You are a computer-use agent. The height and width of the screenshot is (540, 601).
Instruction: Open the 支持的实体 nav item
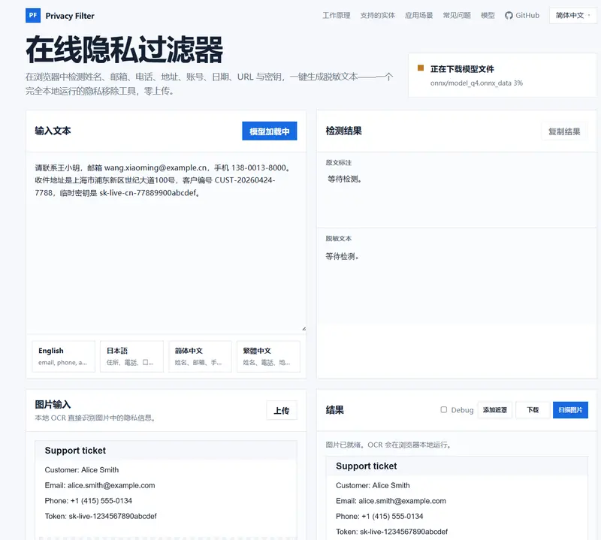click(378, 15)
